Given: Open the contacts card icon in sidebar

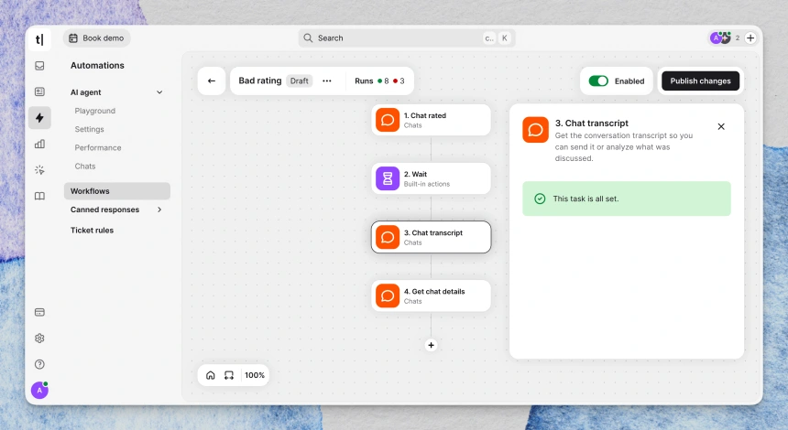Looking at the screenshot, I should [x=39, y=91].
